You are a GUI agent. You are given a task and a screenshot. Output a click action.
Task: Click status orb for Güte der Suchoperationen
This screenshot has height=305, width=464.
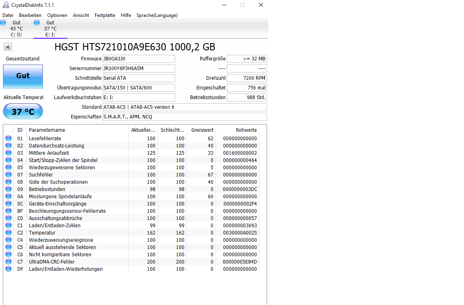tap(8, 182)
